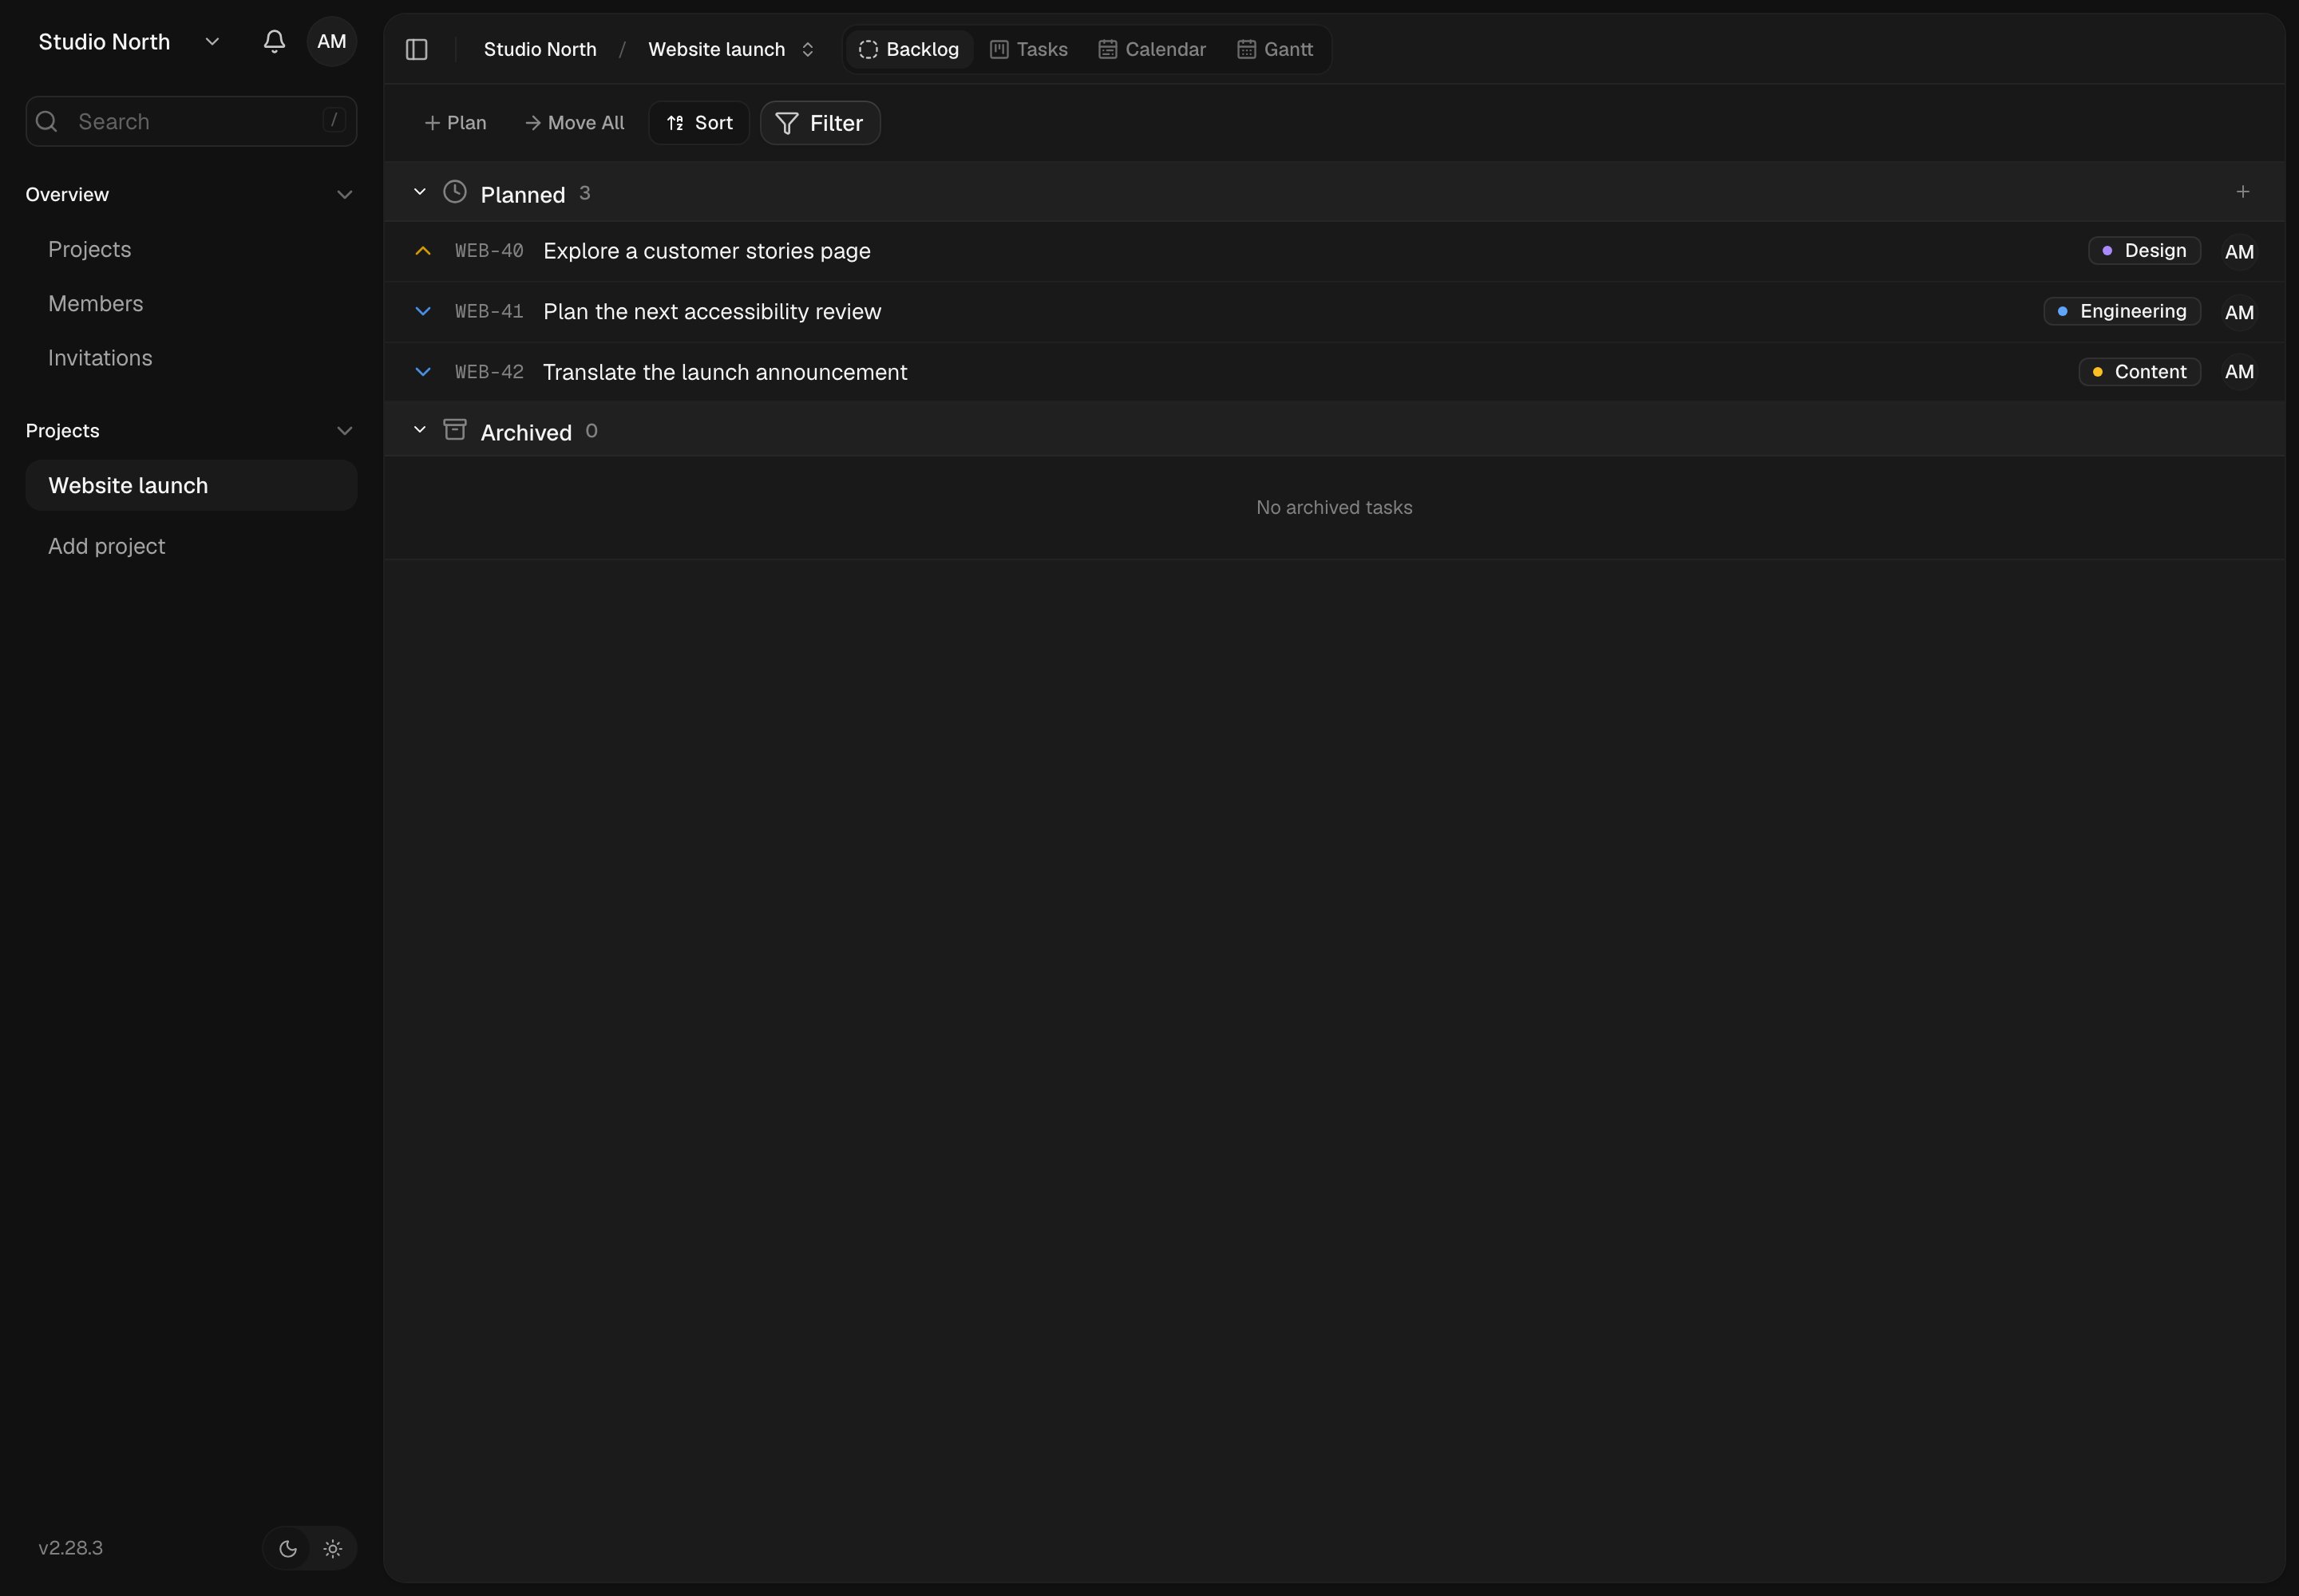Select the Website launch project in sidebar
Viewport: 2299px width, 1596px height.
pos(191,485)
